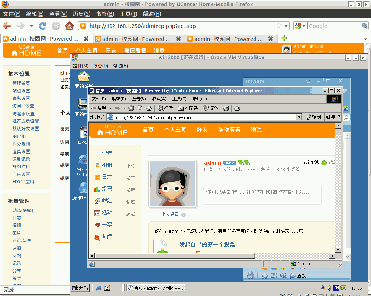Click the 随便看看 nav link in the IE page

point(229,130)
